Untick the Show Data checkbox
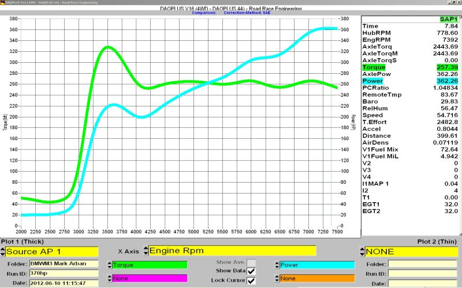Viewport: 462px width, 288px height. coord(251,271)
